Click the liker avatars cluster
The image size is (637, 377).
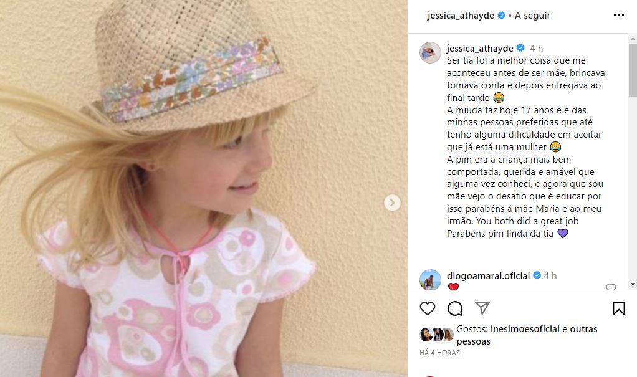(x=436, y=335)
